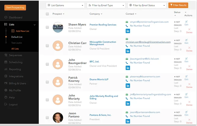Delete Christian Carr using the X icon

coord(189,48)
